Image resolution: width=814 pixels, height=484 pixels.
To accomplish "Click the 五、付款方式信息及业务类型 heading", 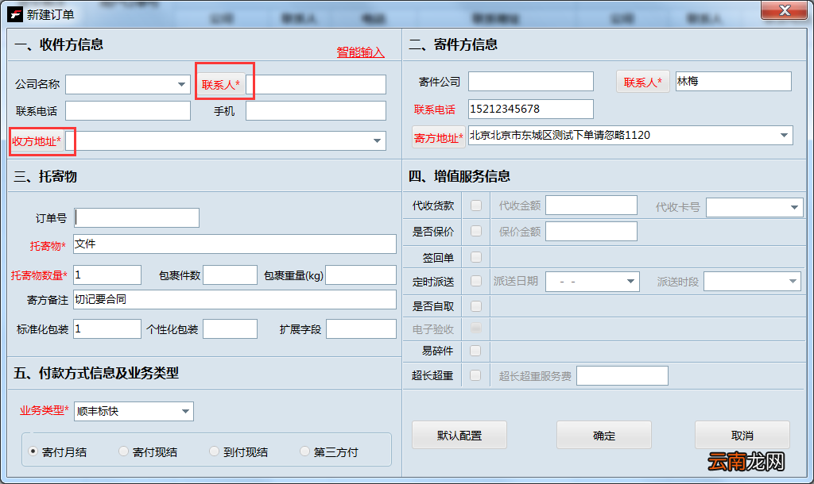I will tap(96, 373).
